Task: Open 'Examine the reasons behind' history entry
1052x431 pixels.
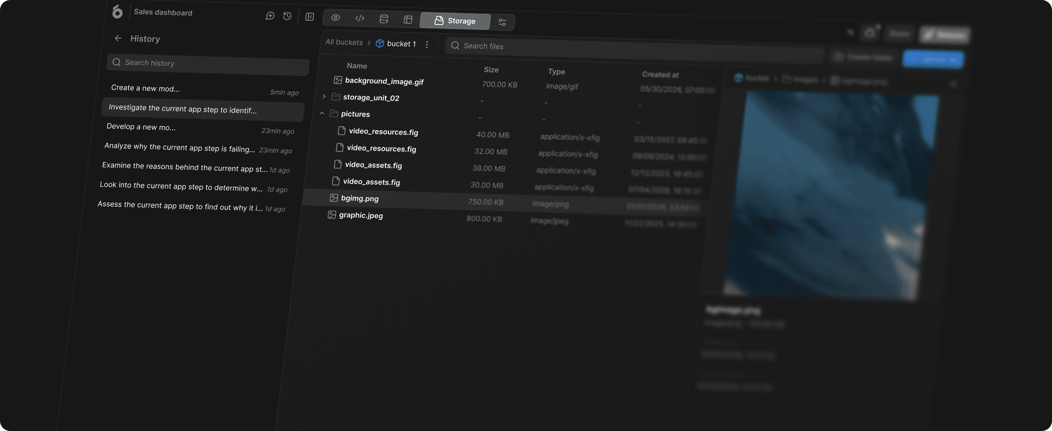Action: point(196,167)
